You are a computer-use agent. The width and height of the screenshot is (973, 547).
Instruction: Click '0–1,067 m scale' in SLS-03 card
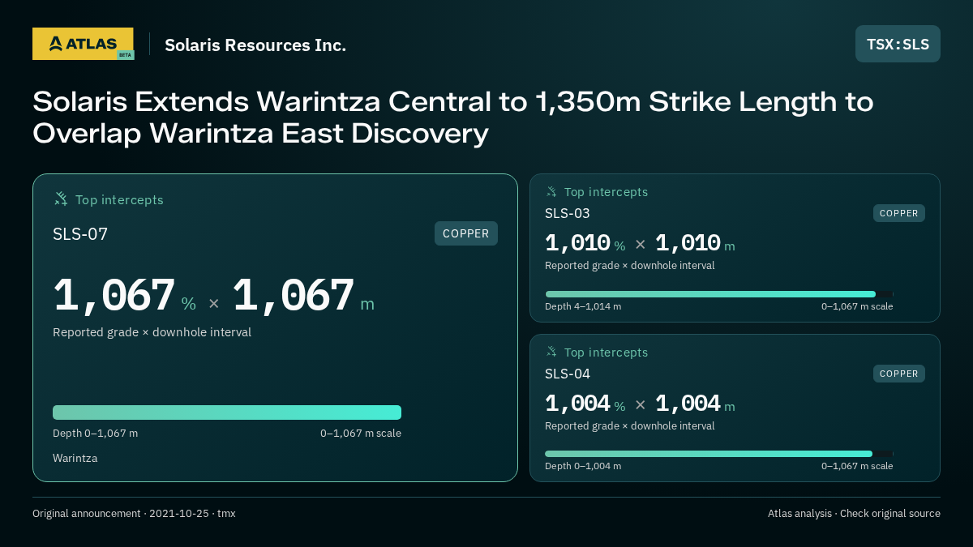coord(857,306)
